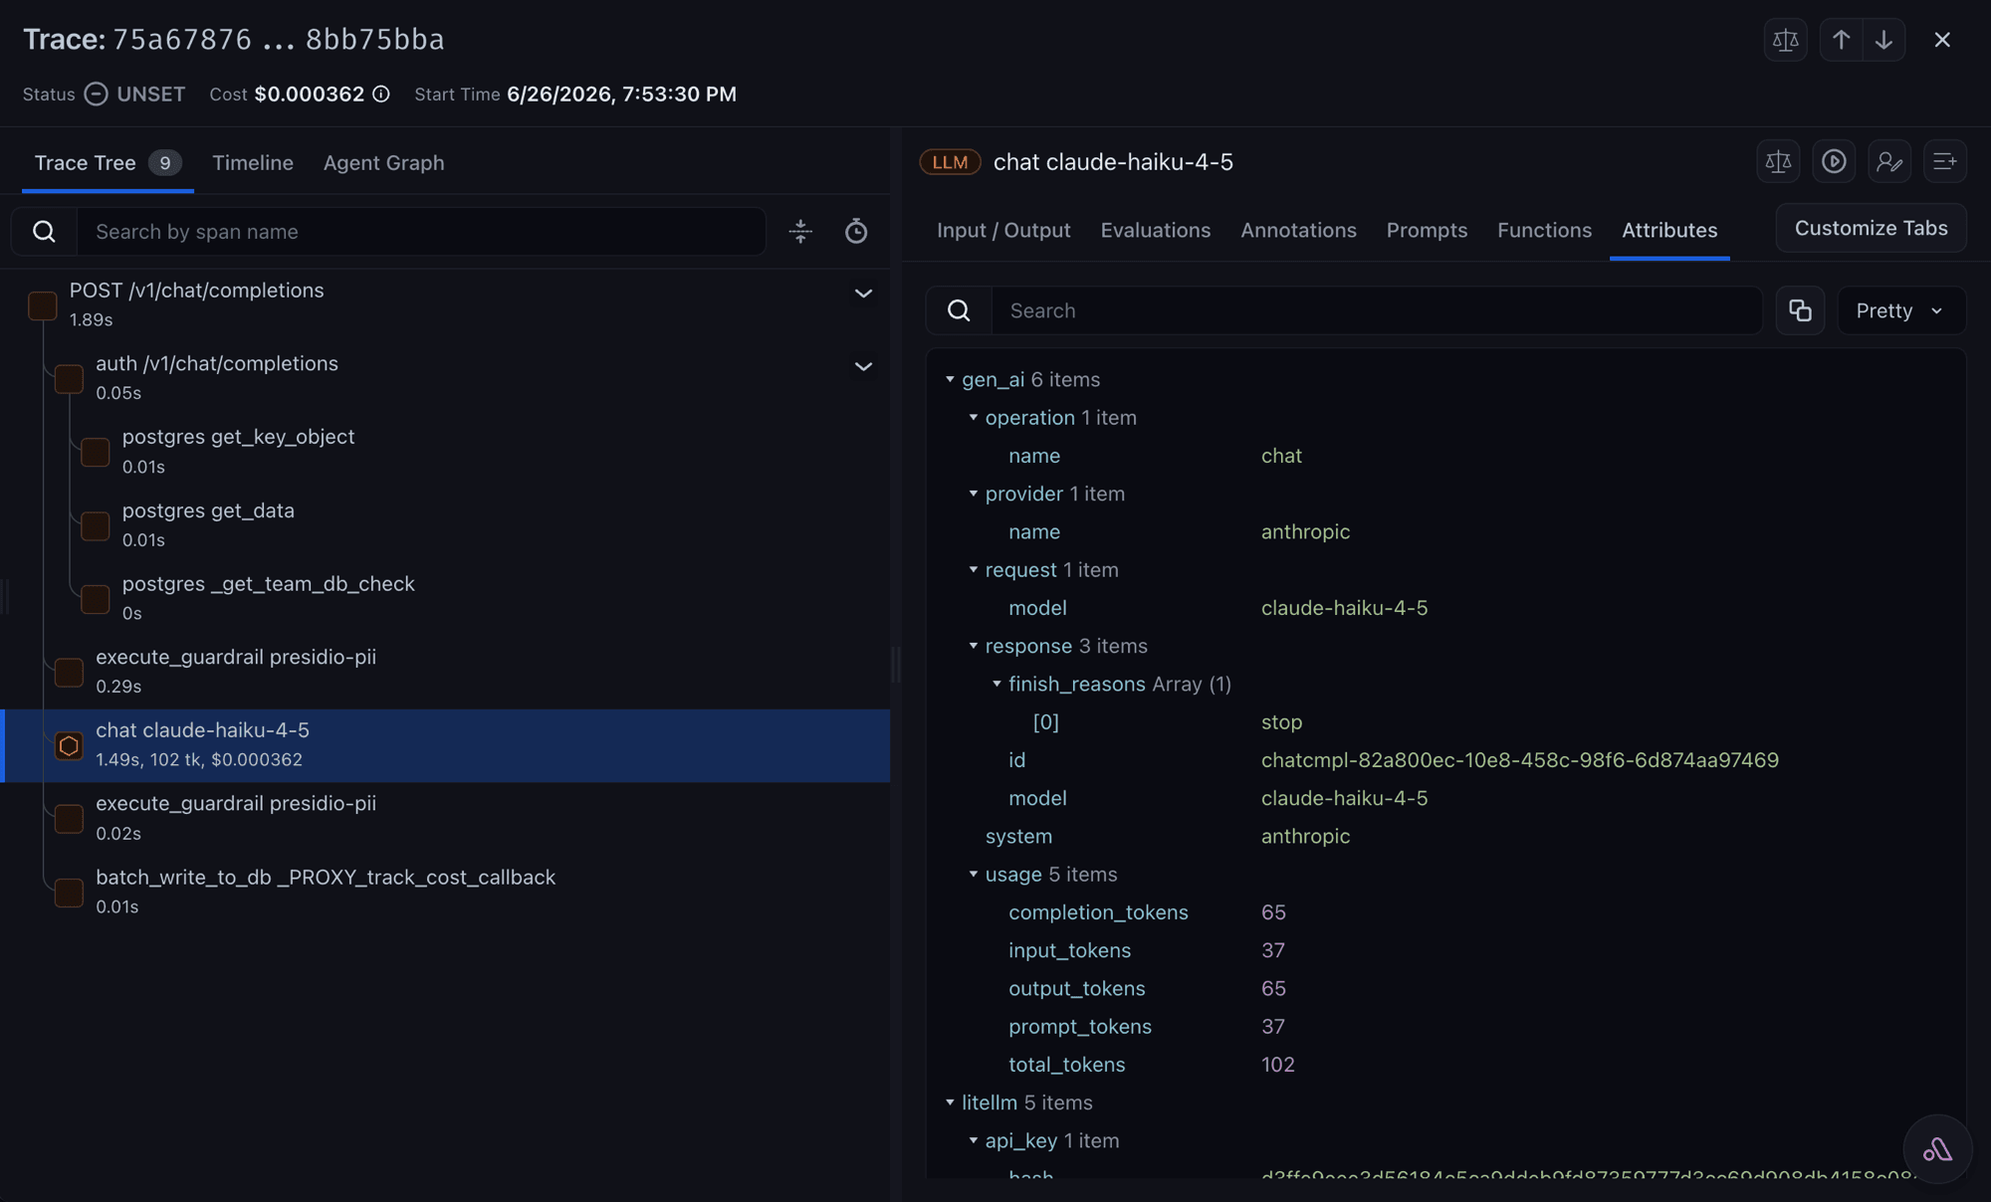Go to previous trace with up arrow

[x=1841, y=40]
